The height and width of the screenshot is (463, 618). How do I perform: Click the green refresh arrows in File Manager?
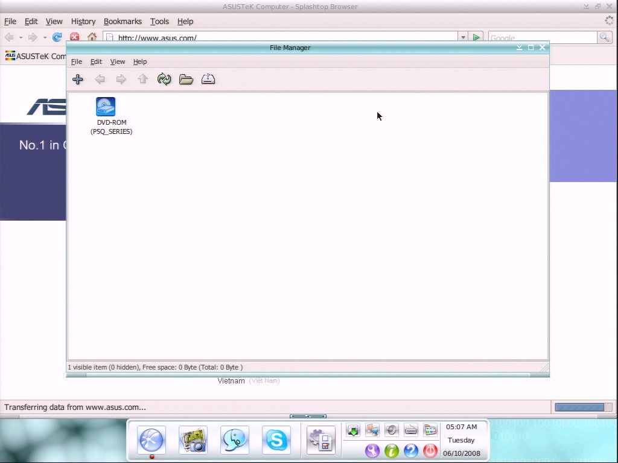(164, 80)
